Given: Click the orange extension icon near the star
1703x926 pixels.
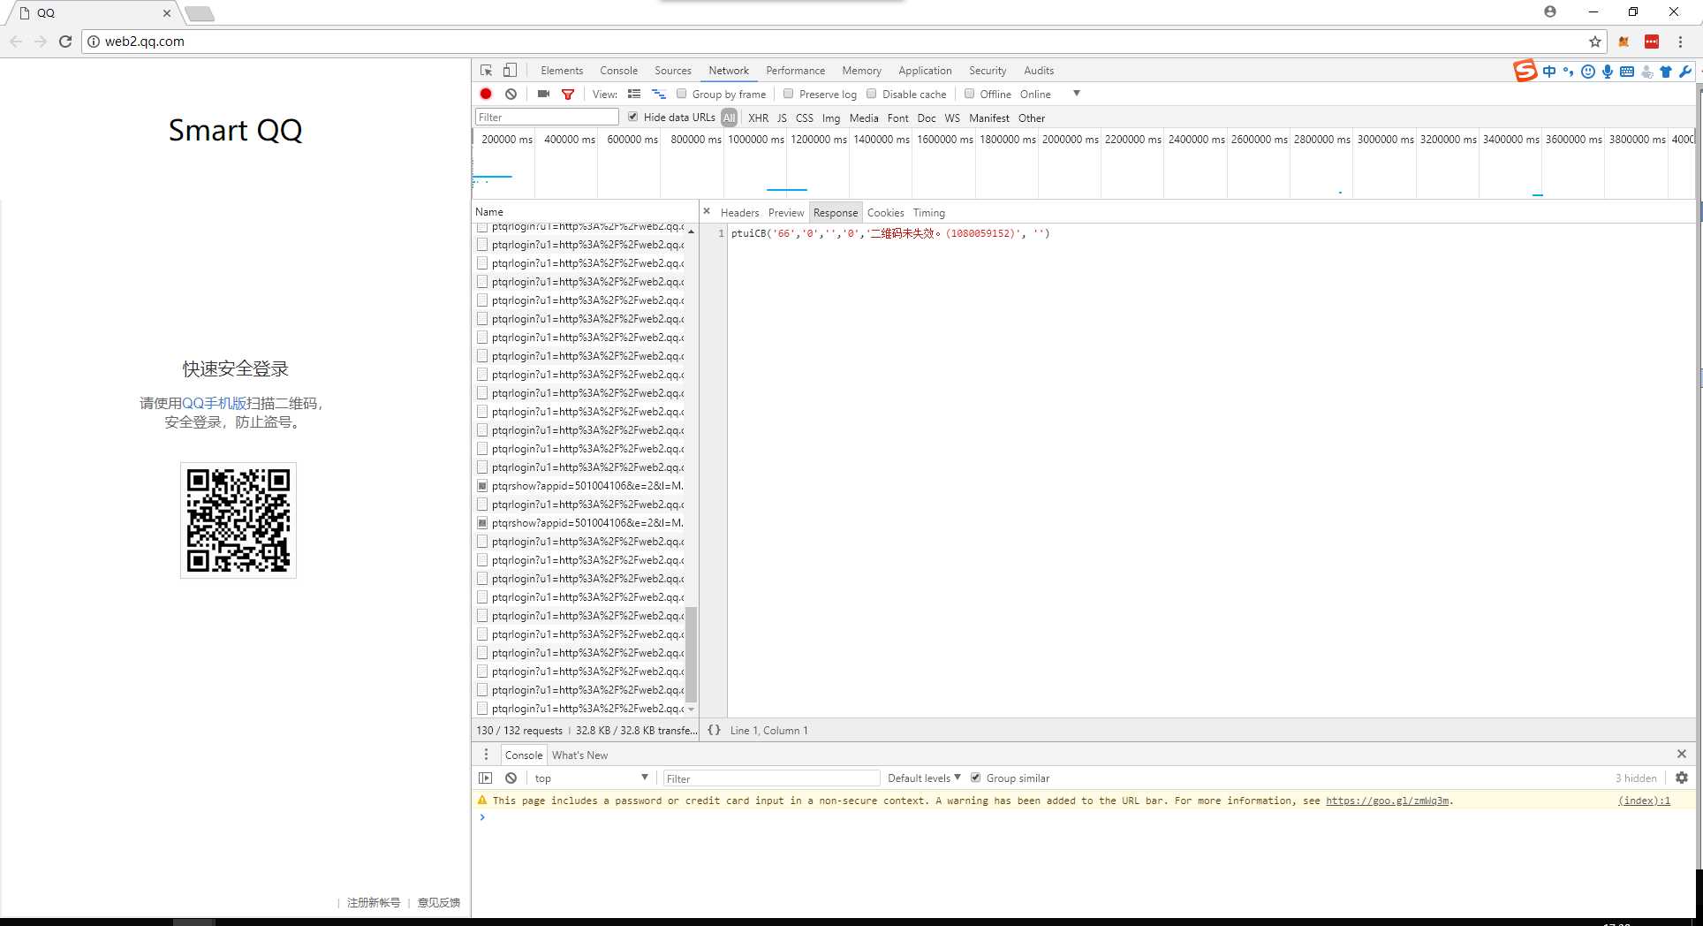Looking at the screenshot, I should 1624,42.
